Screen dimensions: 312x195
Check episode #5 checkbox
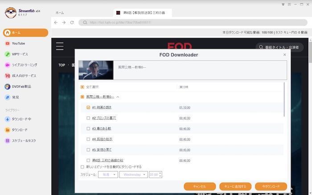(88, 149)
